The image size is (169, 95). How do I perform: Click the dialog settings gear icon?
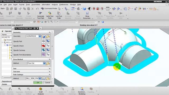(x=35, y=28)
